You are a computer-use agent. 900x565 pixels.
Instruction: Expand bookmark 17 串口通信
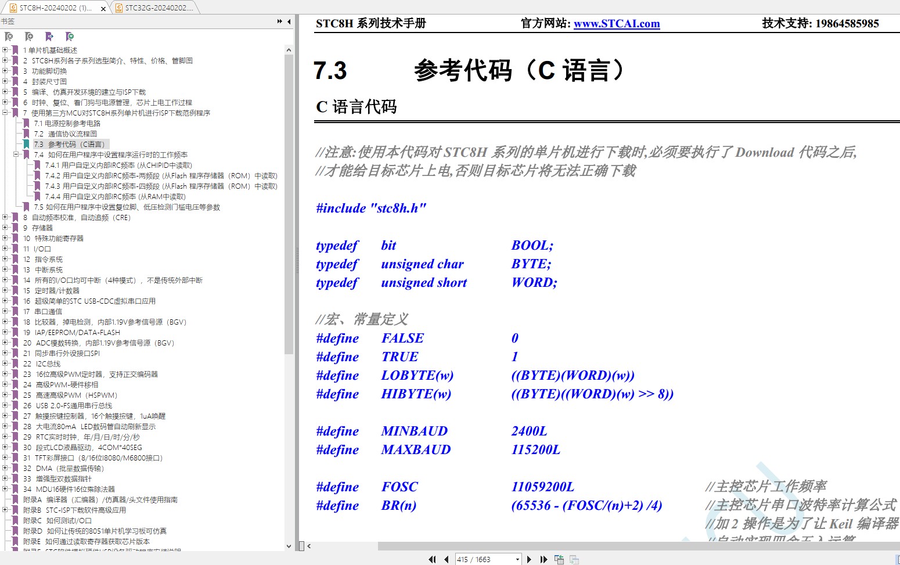point(5,311)
